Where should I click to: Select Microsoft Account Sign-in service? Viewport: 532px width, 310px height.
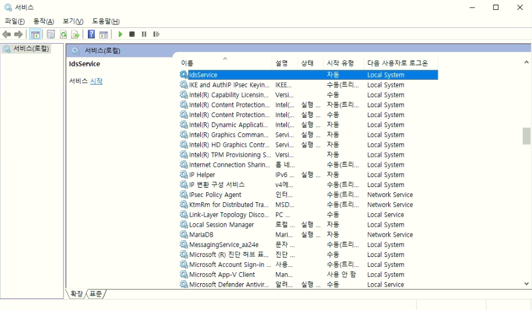click(x=230, y=265)
